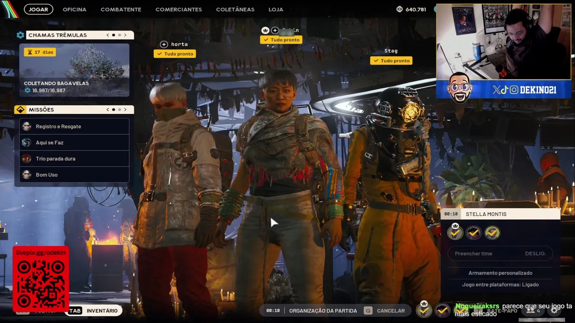575x323 pixels.
Task: Switch to the Oficina tab
Action: coord(75,9)
